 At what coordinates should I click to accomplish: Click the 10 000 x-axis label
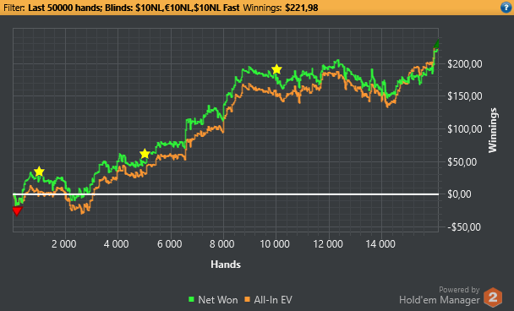point(275,244)
